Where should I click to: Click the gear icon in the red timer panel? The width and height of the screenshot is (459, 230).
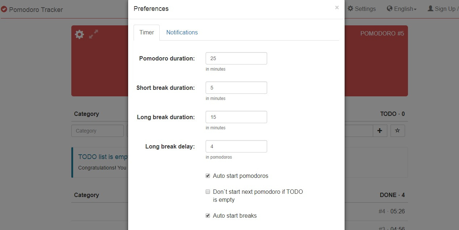(79, 34)
